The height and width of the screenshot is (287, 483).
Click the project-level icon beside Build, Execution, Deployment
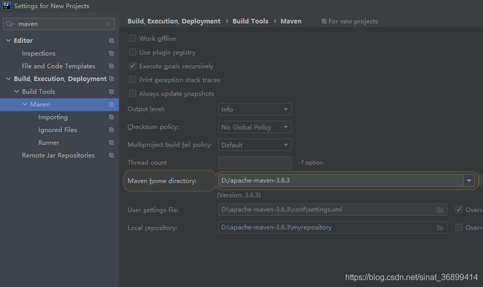(112, 79)
